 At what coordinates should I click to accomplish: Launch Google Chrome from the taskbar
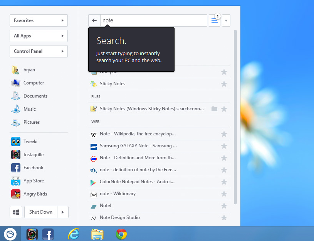[x=121, y=234]
